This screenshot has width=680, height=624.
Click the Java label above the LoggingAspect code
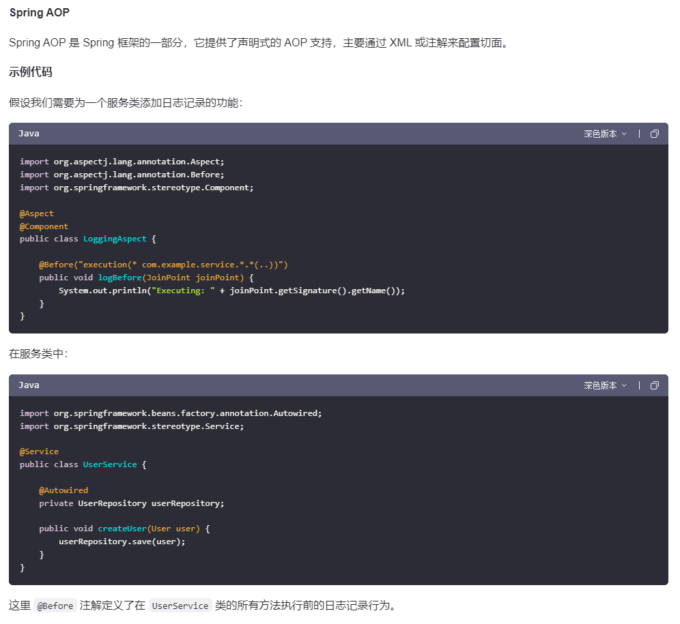(x=29, y=134)
